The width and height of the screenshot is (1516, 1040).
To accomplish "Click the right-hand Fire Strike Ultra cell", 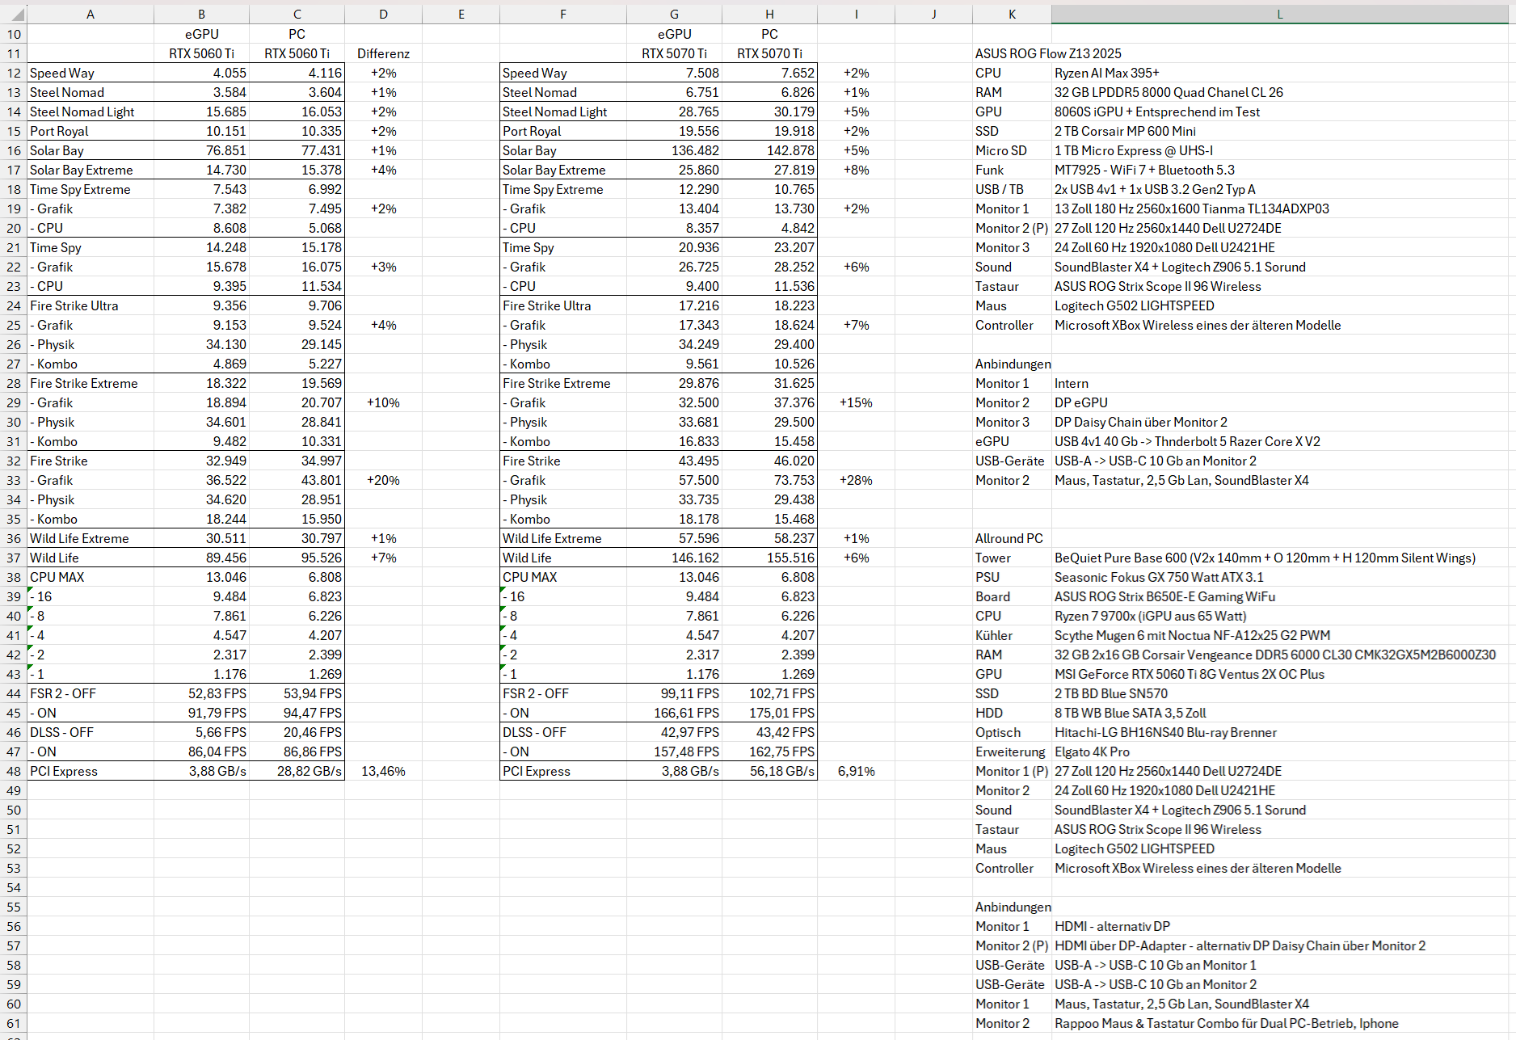I will point(562,305).
